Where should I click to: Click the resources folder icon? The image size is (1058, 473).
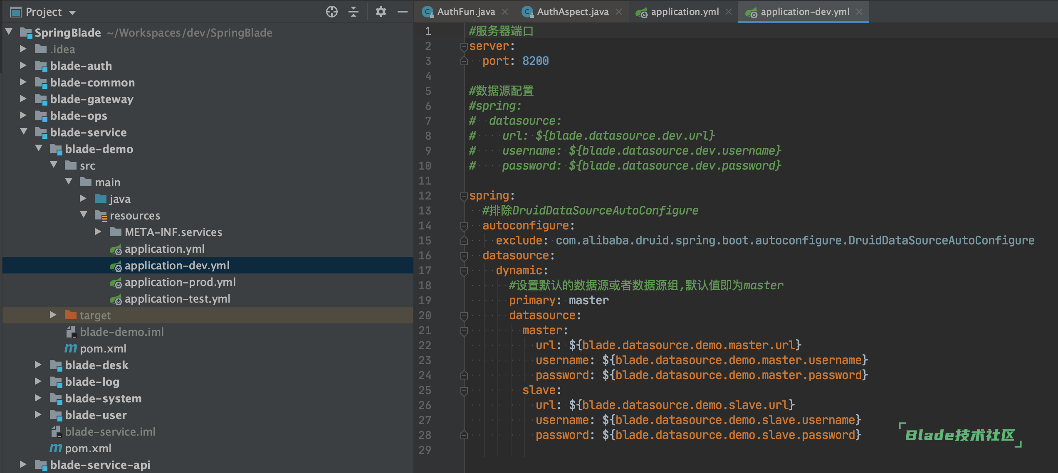coord(101,215)
